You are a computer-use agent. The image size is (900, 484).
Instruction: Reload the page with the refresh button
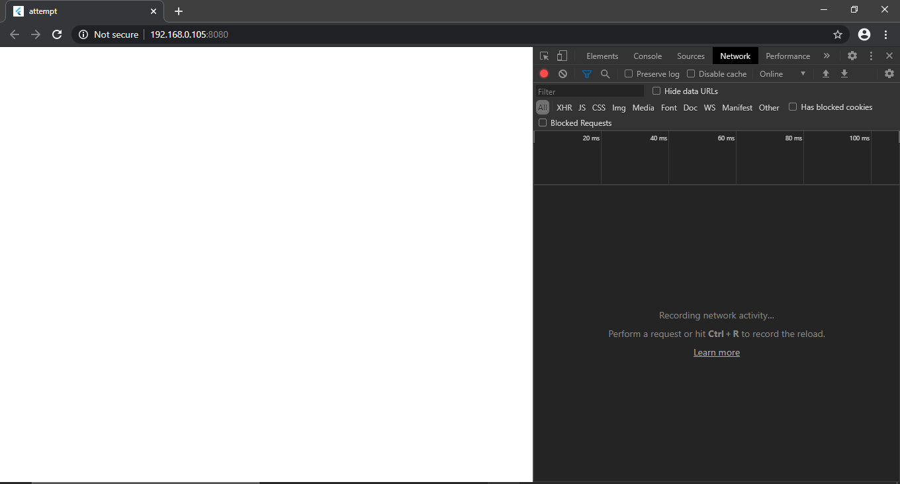[x=57, y=34]
